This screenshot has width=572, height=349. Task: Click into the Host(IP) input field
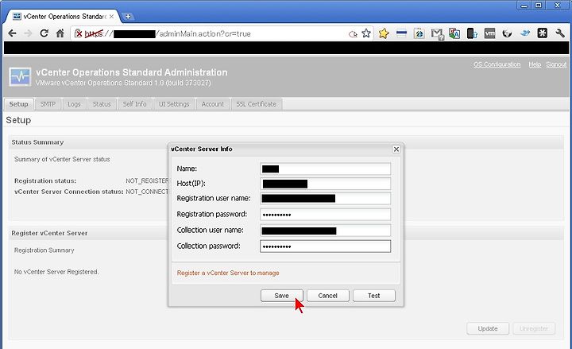click(326, 184)
